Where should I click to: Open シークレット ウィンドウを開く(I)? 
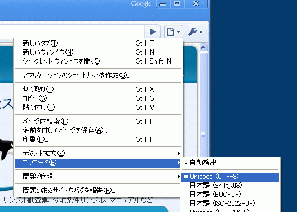(x=98, y=61)
